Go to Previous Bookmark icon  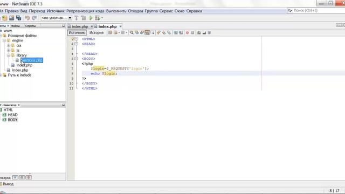[158, 32]
